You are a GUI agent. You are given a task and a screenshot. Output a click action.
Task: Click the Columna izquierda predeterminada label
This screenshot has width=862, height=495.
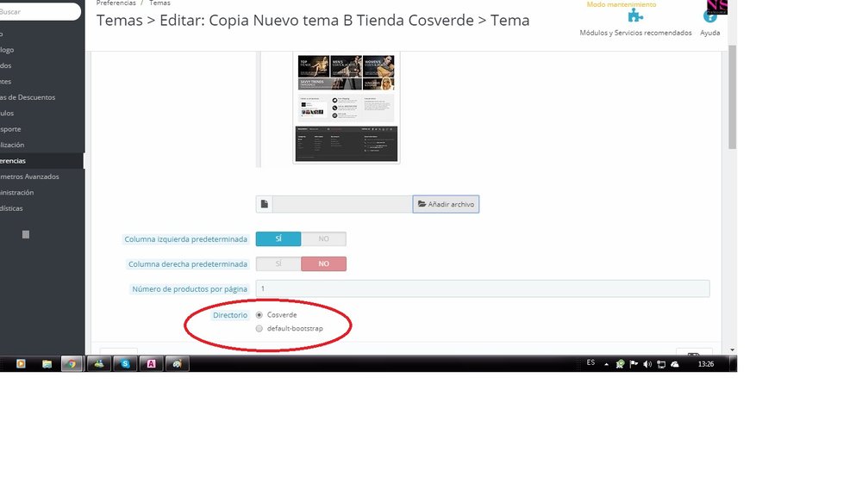186,239
